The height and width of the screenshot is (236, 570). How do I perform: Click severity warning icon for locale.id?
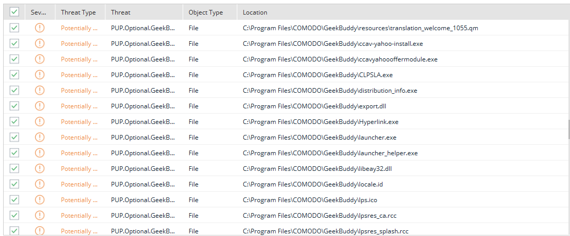point(40,184)
